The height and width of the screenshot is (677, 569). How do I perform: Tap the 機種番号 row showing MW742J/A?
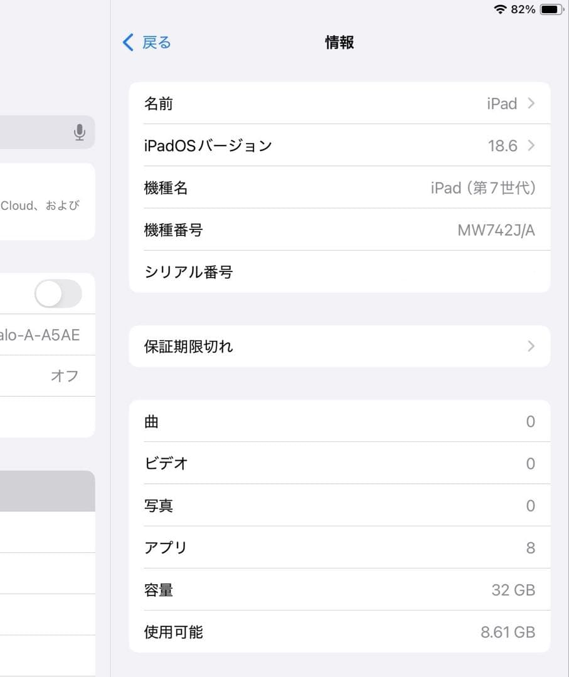[x=339, y=229]
